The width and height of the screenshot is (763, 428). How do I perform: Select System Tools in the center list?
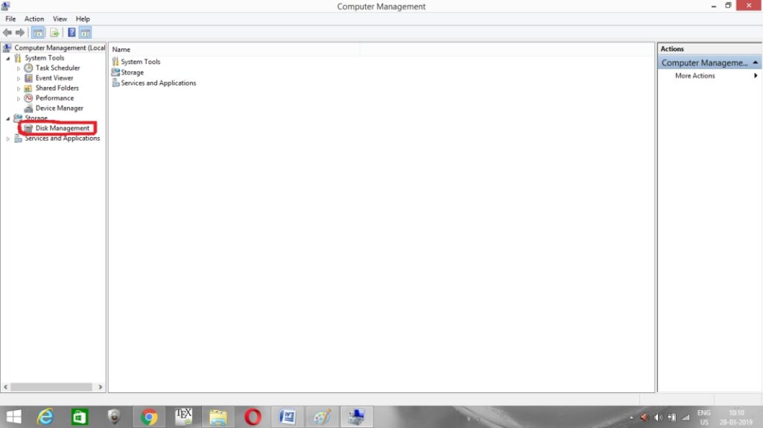(x=140, y=62)
